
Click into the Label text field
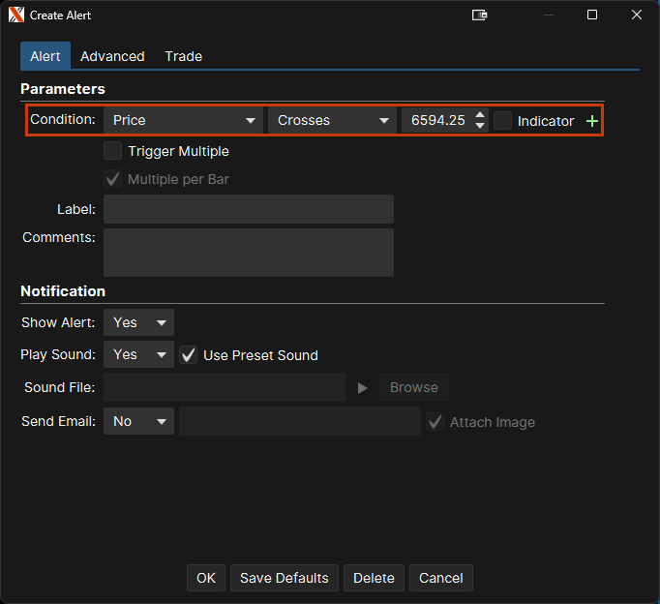[x=248, y=209]
